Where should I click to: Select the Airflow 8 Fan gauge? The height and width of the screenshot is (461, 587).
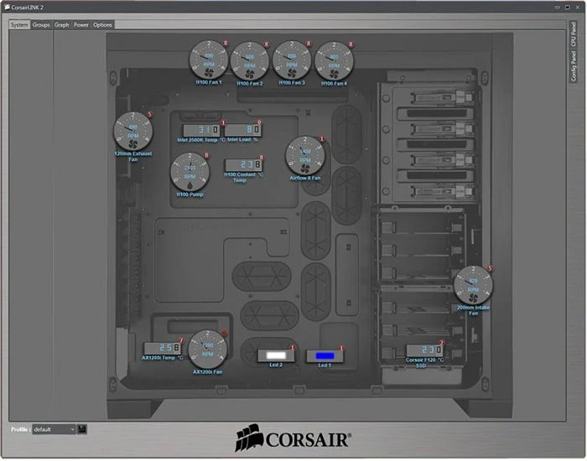305,156
